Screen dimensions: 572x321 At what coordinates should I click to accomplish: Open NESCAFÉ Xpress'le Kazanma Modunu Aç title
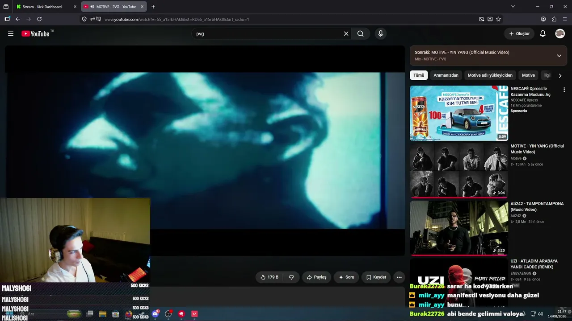pos(531,91)
